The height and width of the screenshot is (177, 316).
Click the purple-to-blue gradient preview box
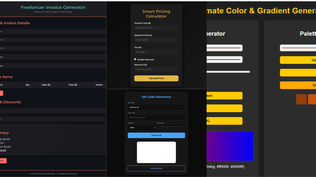(x=230, y=146)
